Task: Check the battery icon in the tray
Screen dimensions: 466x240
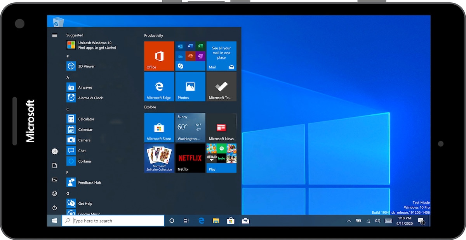Action: point(358,221)
